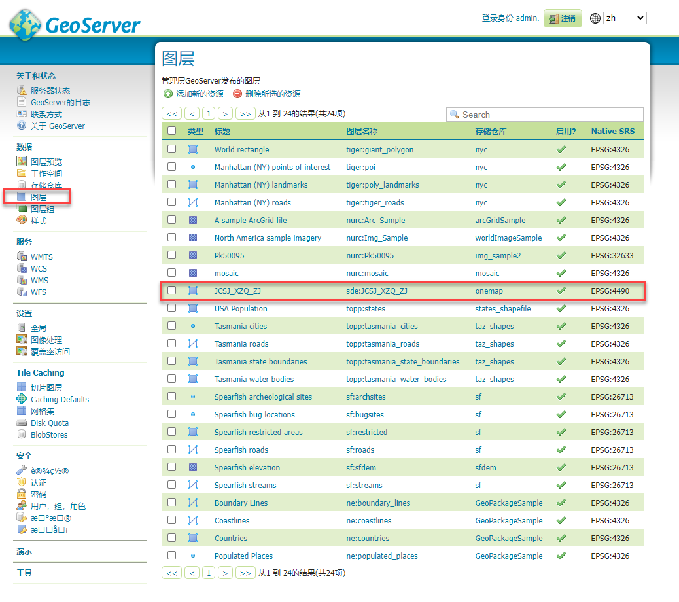Click point icon for Spearfish bug locations
Screen dimensions: 679x602
tap(193, 414)
